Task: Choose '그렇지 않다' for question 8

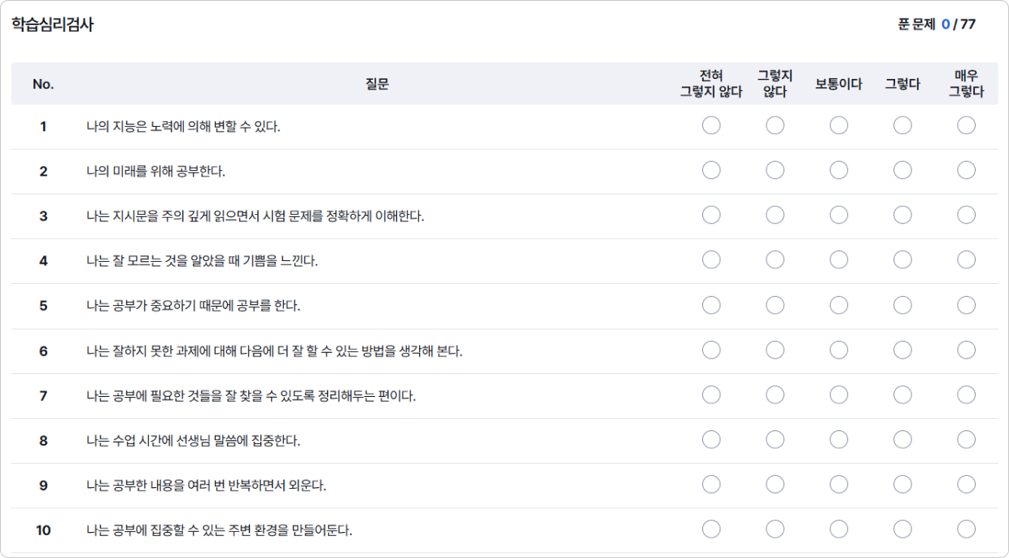Action: coord(775,439)
